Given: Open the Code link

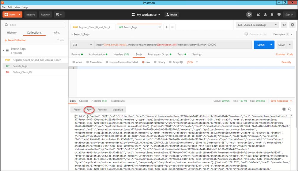Looking at the screenshot, I should 290,54.
